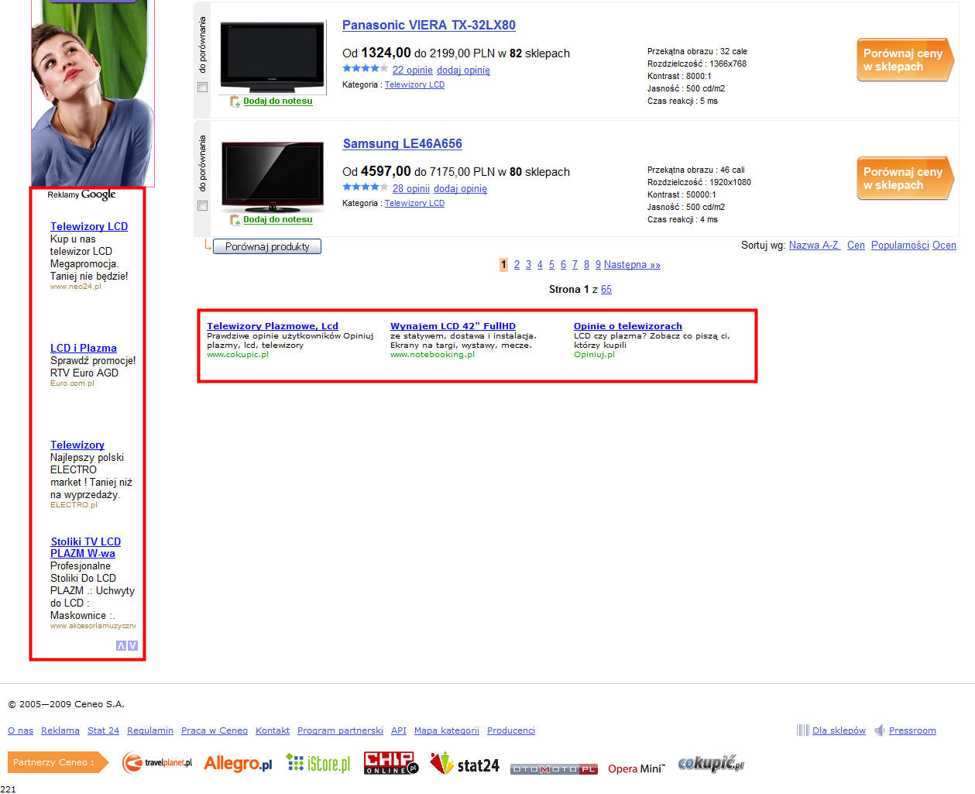
Task: Click 'Porównaj ceny w sklepach' for Panasonic
Action: click(905, 60)
